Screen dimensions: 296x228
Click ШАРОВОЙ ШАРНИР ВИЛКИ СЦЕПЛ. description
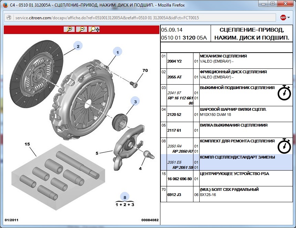[x=233, y=109]
